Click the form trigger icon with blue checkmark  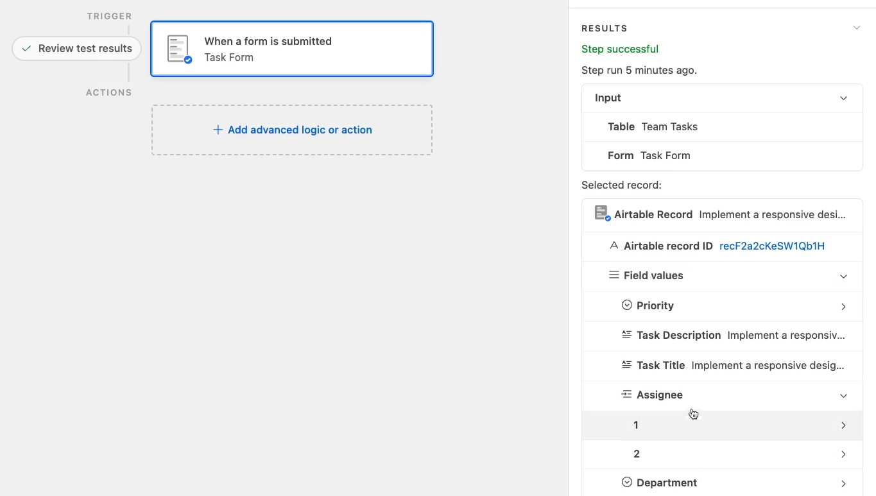pyautogui.click(x=179, y=49)
